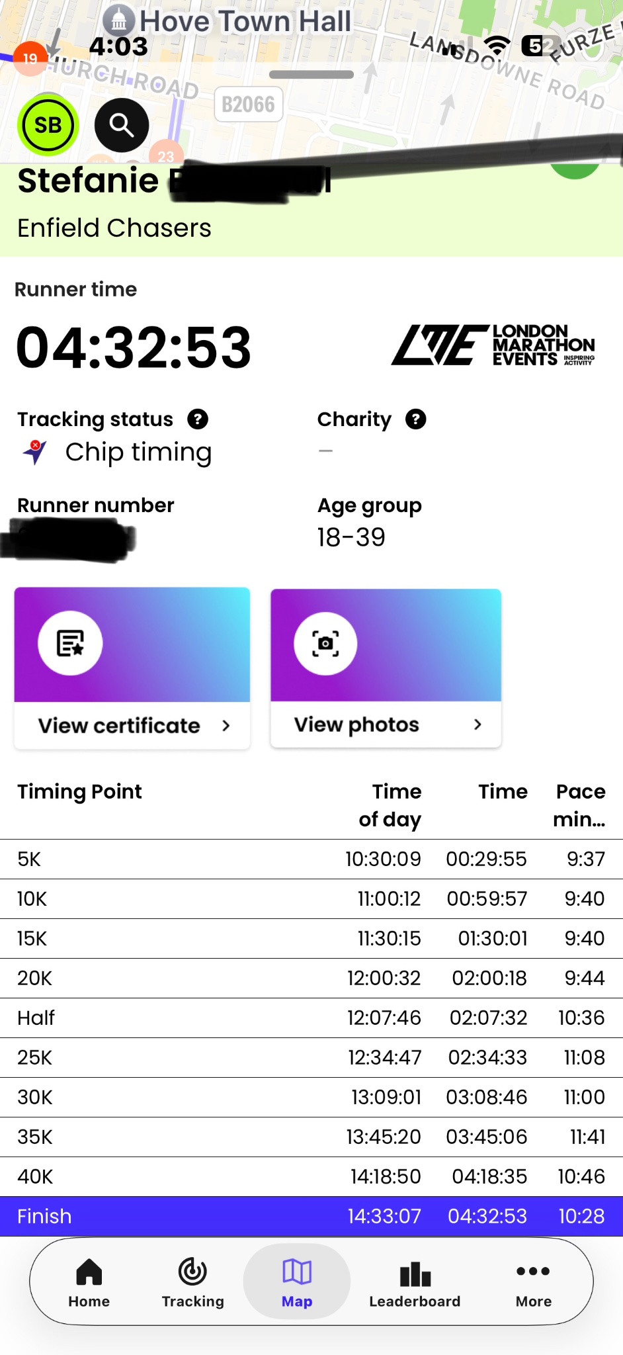This screenshot has width=623, height=1355.
Task: Tap the black search magnifier icon
Action: pyautogui.click(x=122, y=125)
